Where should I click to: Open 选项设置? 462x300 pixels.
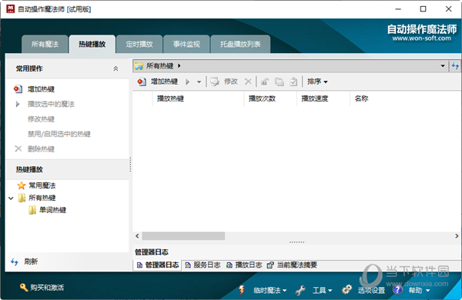371,290
